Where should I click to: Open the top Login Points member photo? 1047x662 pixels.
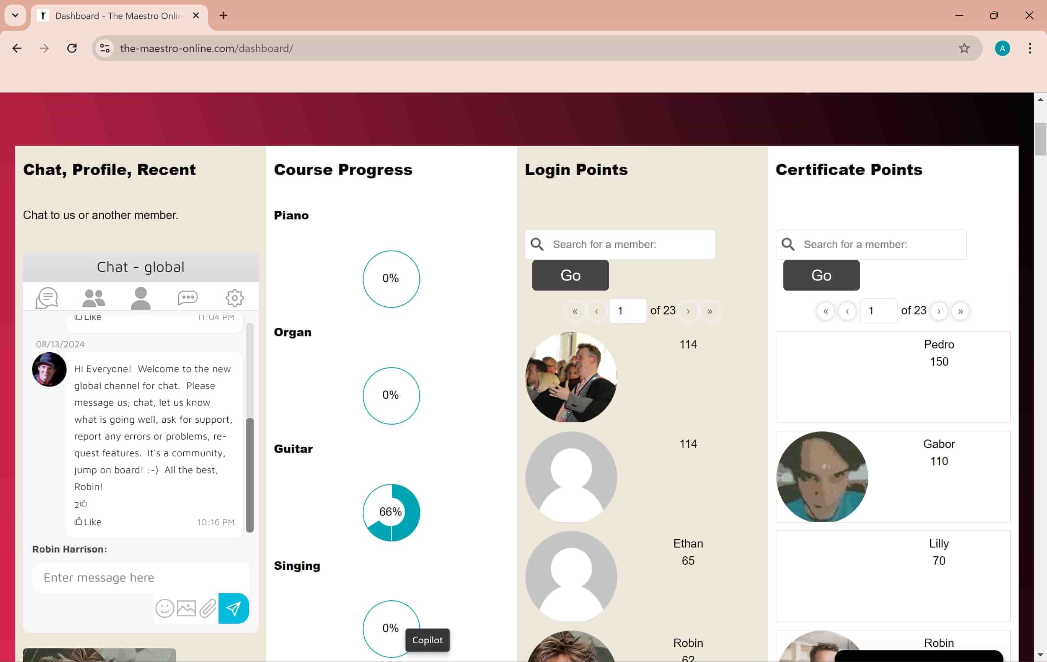tap(571, 377)
